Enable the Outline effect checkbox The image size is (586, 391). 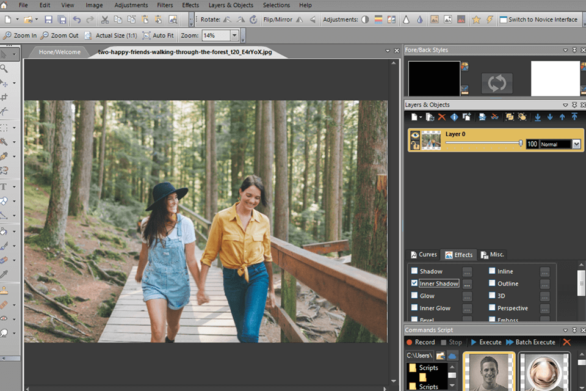click(x=492, y=283)
